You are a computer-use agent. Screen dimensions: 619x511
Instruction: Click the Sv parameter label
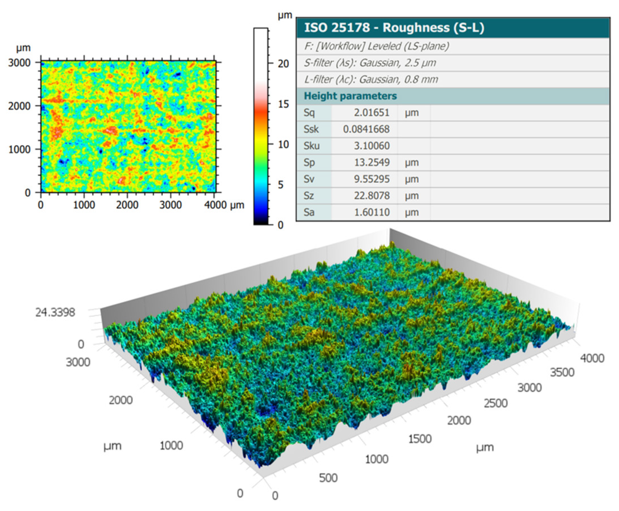click(309, 179)
